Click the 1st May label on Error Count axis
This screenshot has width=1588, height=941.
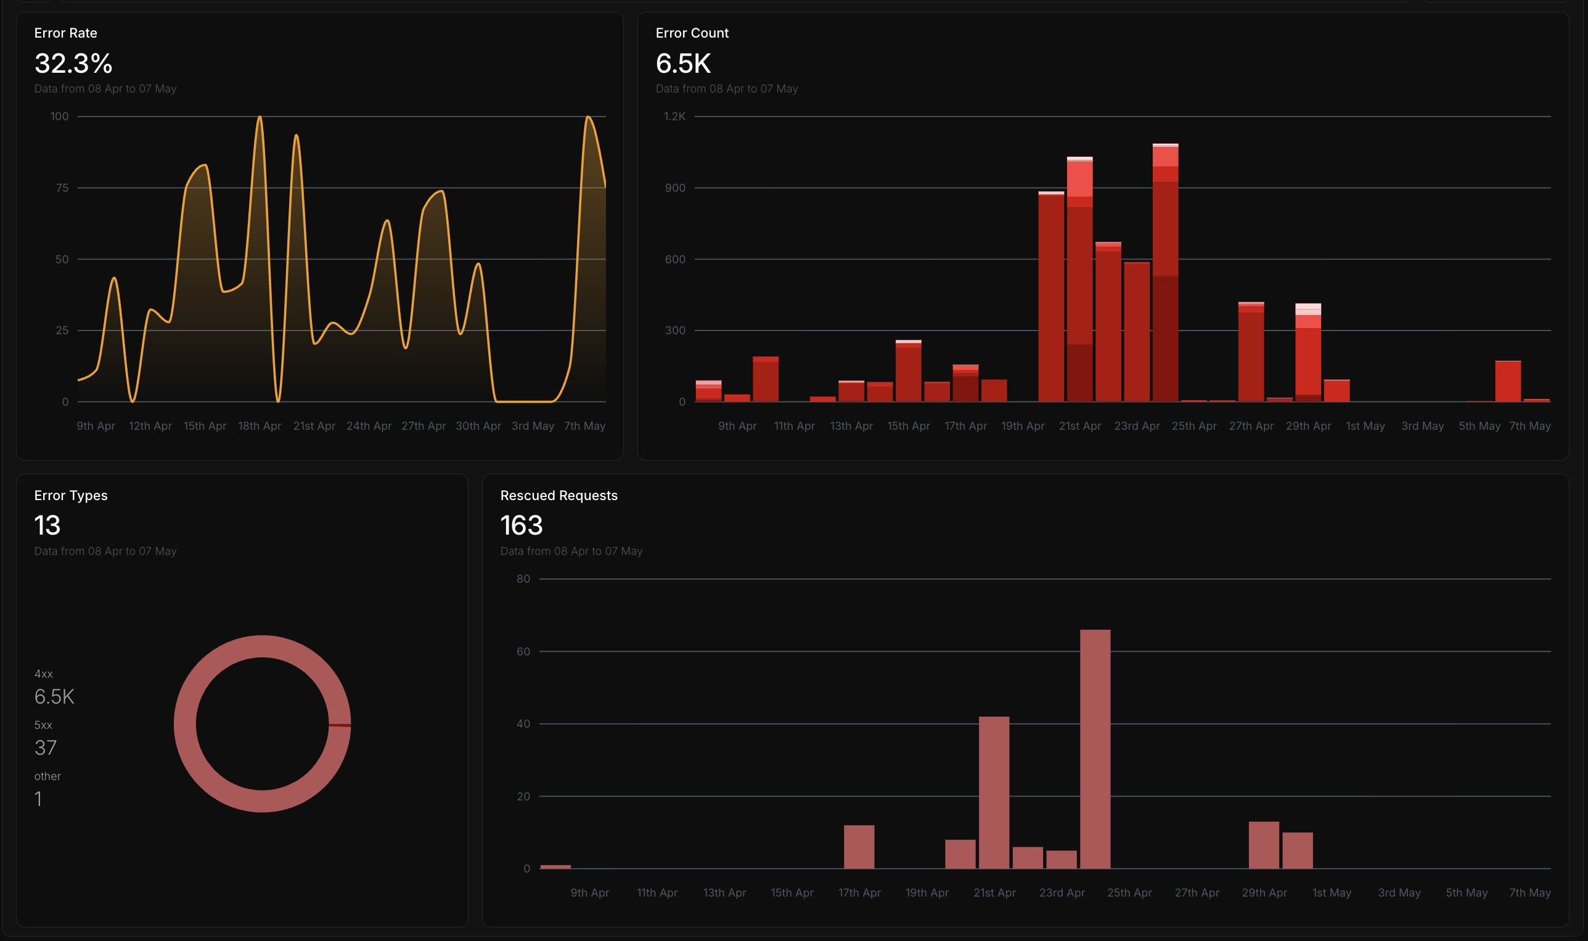[x=1365, y=426]
